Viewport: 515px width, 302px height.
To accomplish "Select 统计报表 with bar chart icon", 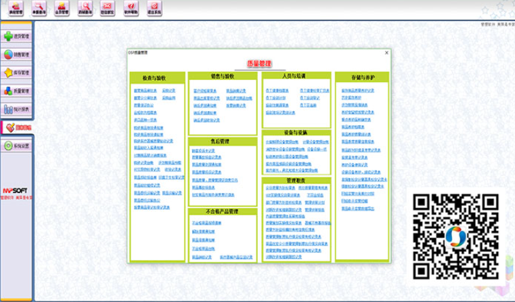I will click(x=16, y=109).
